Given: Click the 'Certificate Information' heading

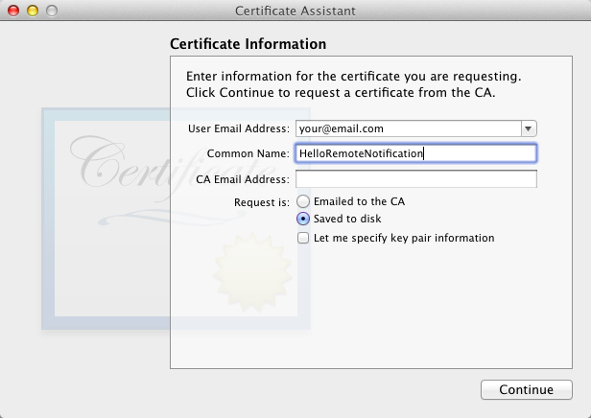Looking at the screenshot, I should point(248,44).
